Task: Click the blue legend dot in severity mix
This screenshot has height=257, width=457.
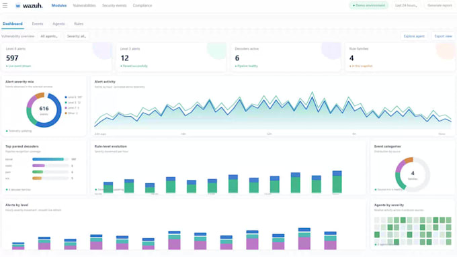Action: tap(66, 97)
